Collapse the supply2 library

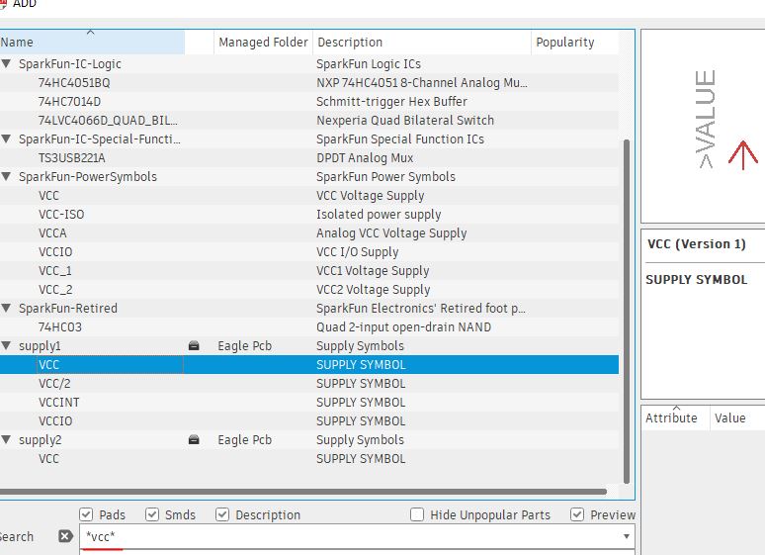click(6, 439)
